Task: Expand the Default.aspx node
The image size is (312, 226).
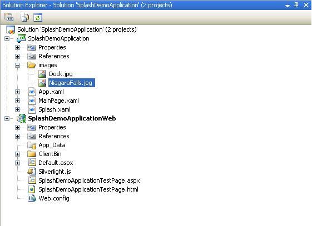Action: pyautogui.click(x=17, y=163)
